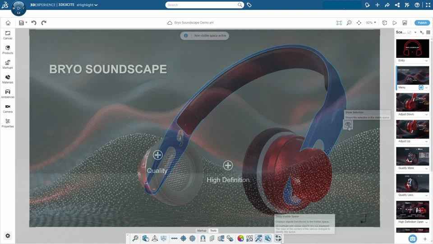Select the zoom magnifier tool in top toolbar

tap(349, 23)
